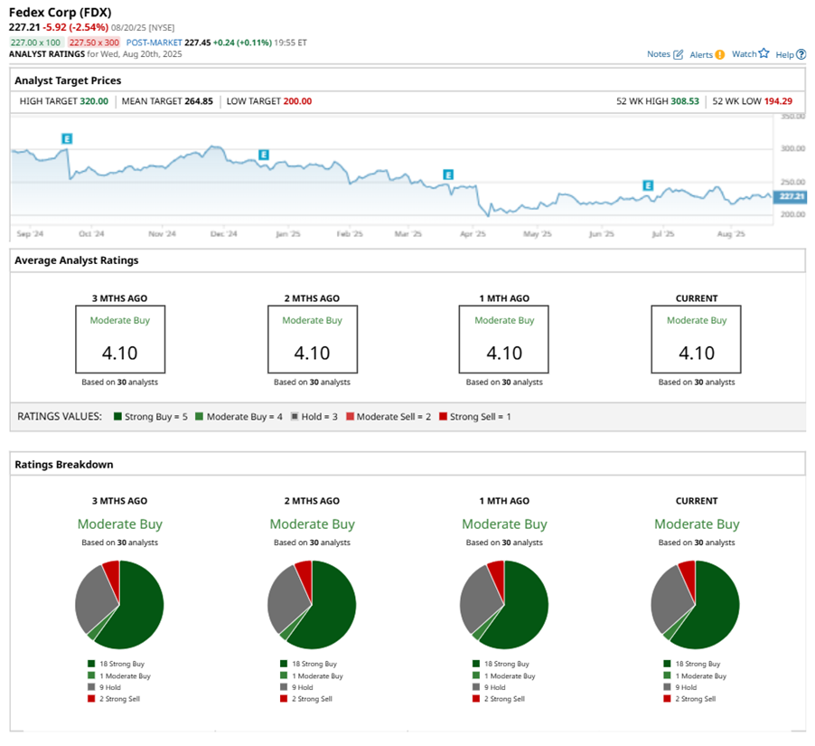This screenshot has height=746, width=815.
Task: Open the Help question mark icon
Action: tap(801, 54)
